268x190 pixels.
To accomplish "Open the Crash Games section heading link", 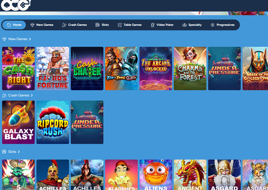I will click(x=18, y=95).
